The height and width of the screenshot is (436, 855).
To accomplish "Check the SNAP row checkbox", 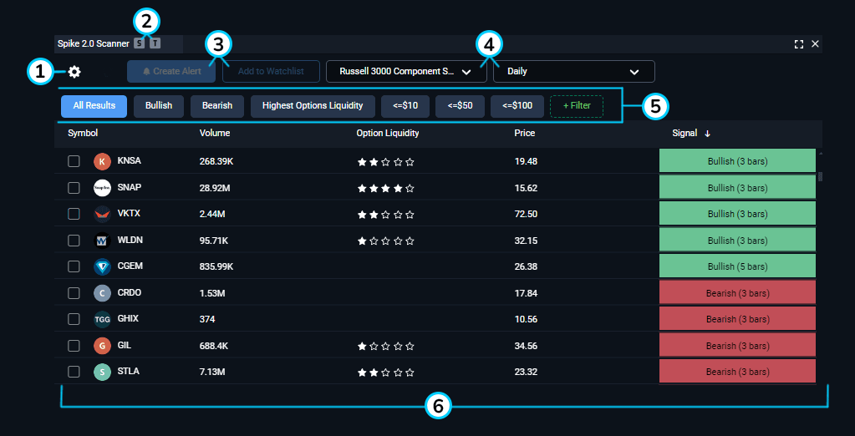I will [x=74, y=187].
